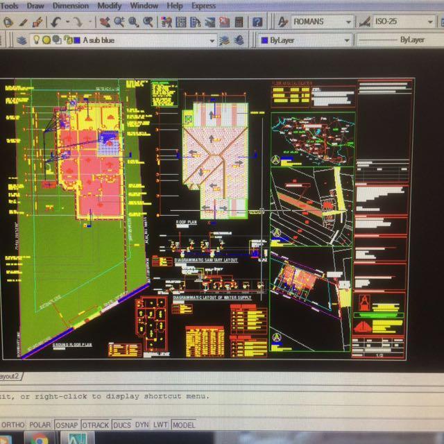Image resolution: width=444 pixels, height=444 pixels.
Task: Toggle ORTHO mode in status bar
Action: coord(12,425)
